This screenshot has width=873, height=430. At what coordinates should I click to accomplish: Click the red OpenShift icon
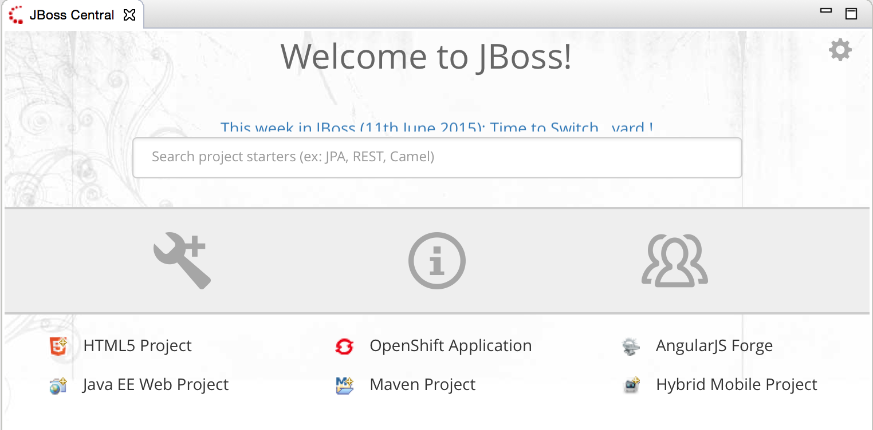click(344, 347)
